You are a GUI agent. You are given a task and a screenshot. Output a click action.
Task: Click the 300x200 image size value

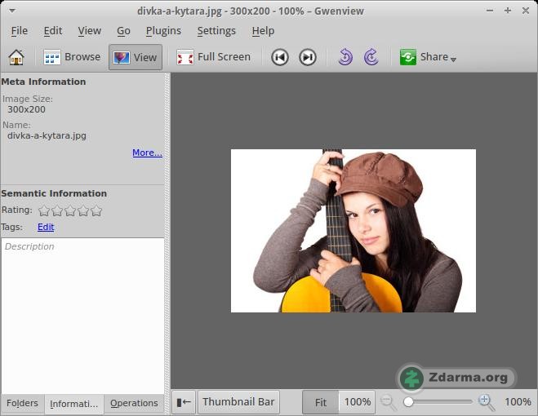click(26, 110)
